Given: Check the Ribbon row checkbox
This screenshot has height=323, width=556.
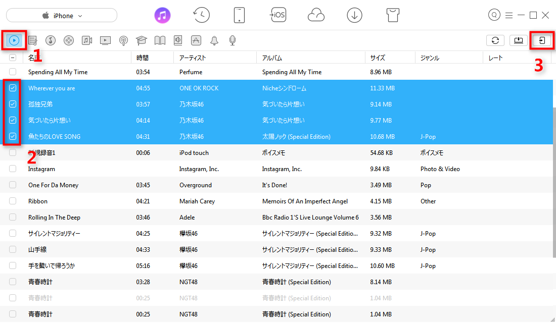Looking at the screenshot, I should click(x=13, y=201).
